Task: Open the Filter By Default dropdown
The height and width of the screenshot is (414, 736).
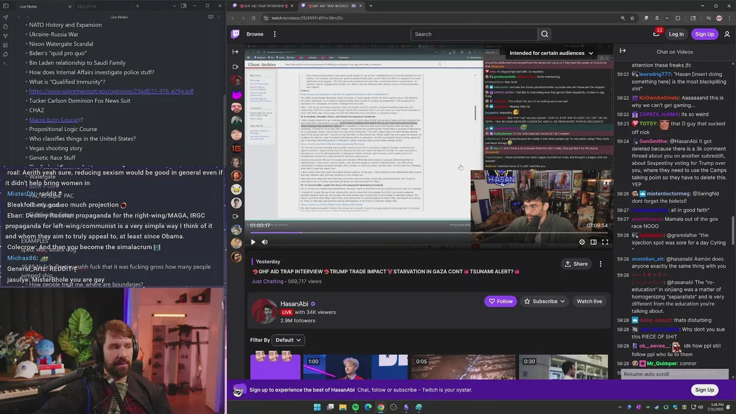Action: point(289,340)
